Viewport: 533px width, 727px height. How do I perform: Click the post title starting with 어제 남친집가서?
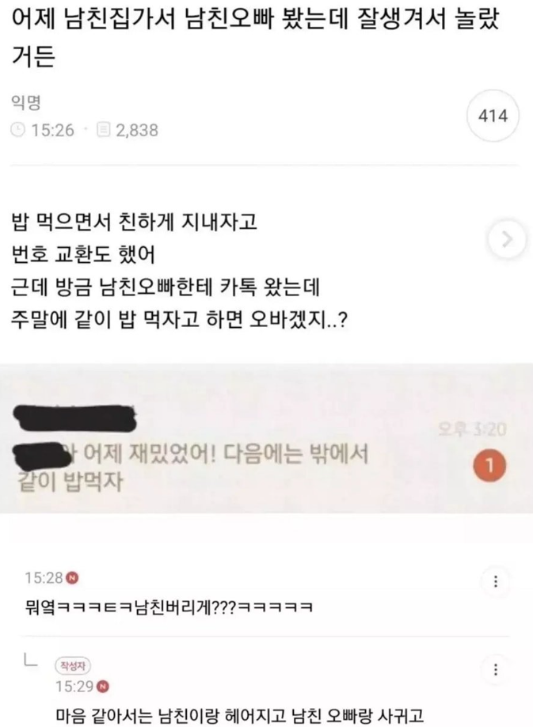point(254,38)
